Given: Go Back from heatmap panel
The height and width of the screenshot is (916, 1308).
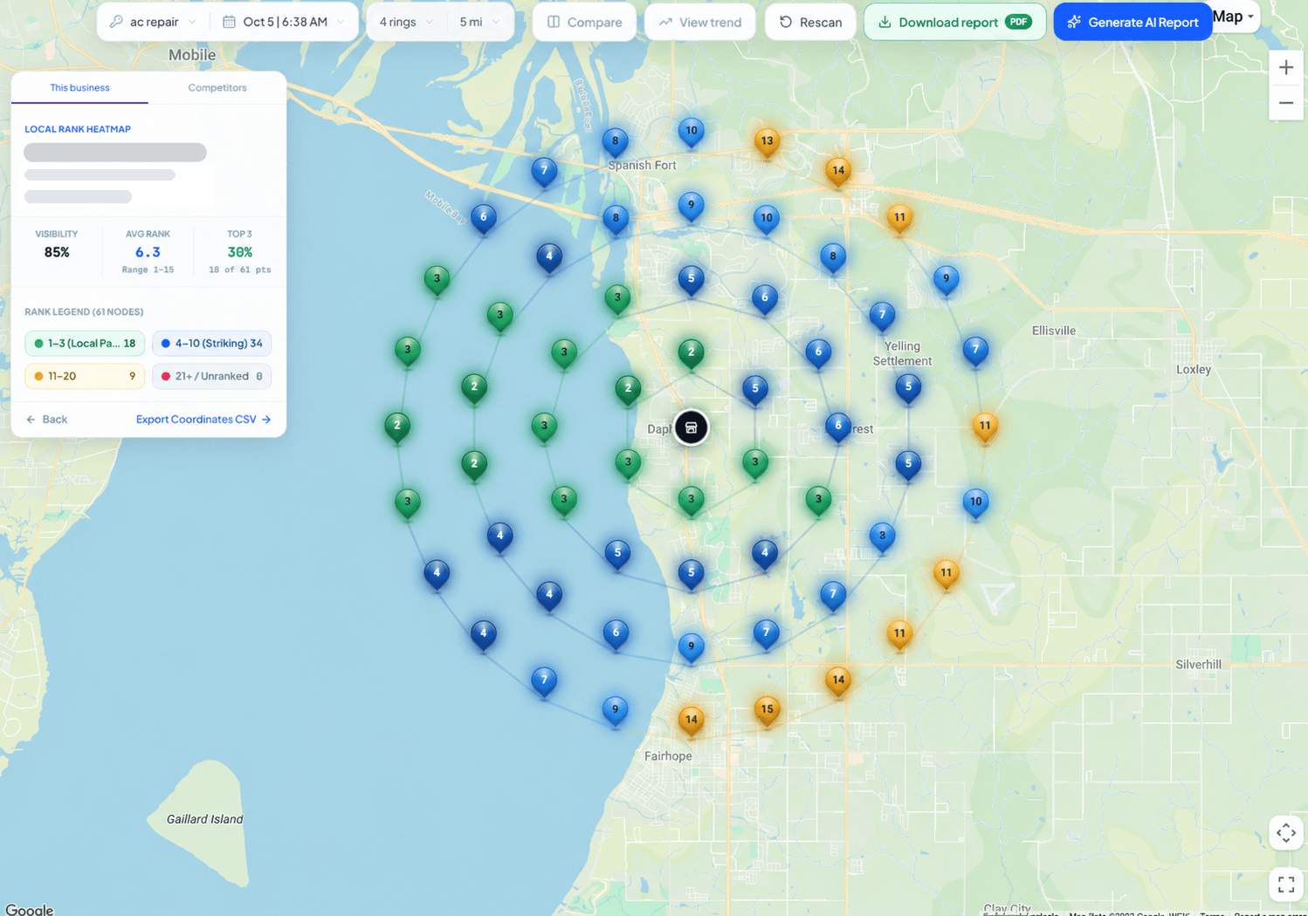Looking at the screenshot, I should tap(46, 420).
